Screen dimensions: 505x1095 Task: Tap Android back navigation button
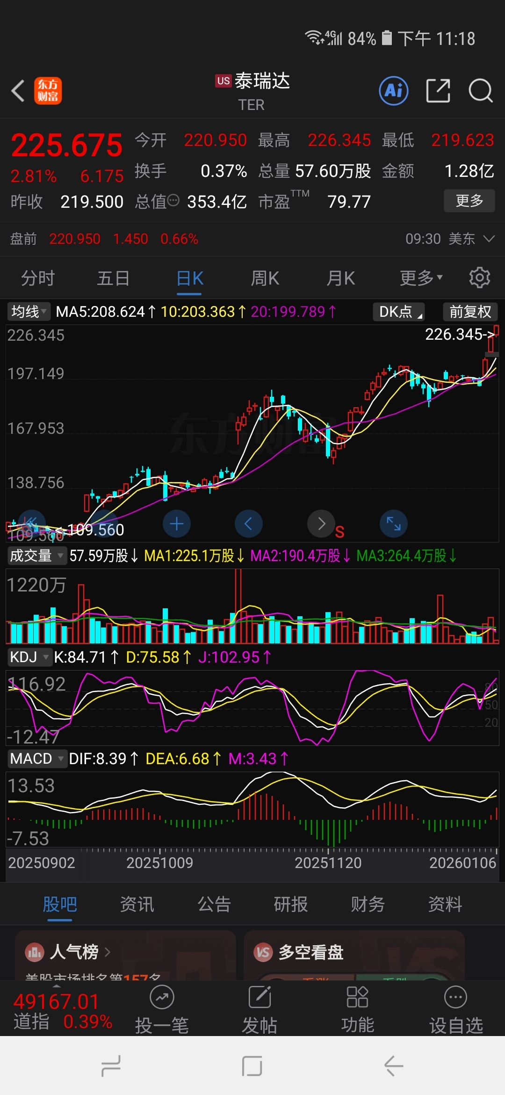point(394,1066)
